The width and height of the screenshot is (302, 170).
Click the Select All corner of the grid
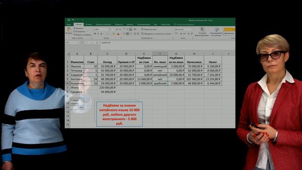[68, 54]
